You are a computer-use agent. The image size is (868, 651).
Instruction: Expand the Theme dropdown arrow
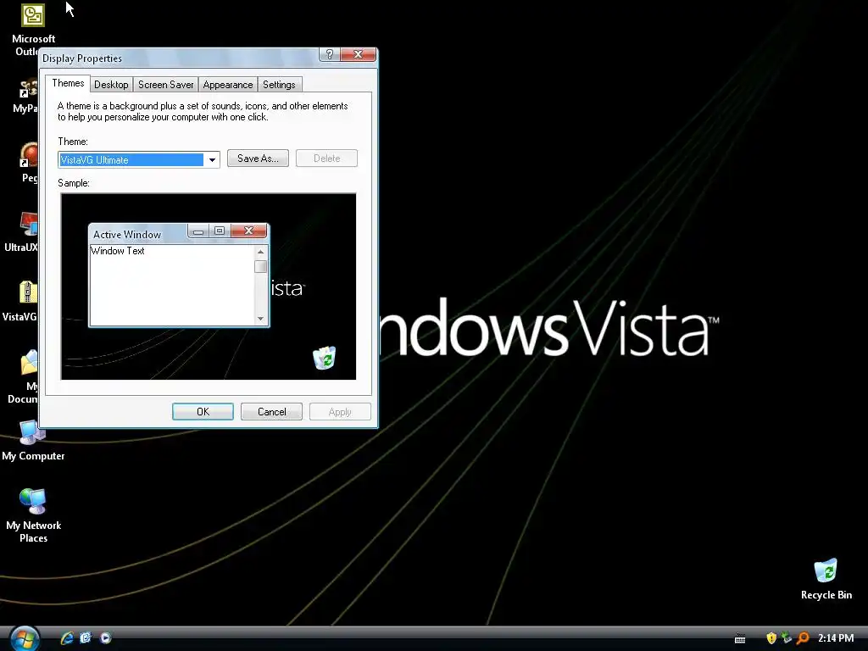click(x=212, y=160)
